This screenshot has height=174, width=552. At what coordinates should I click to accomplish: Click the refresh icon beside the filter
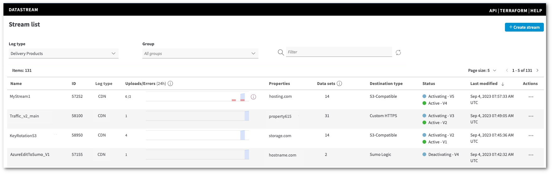[x=398, y=52]
